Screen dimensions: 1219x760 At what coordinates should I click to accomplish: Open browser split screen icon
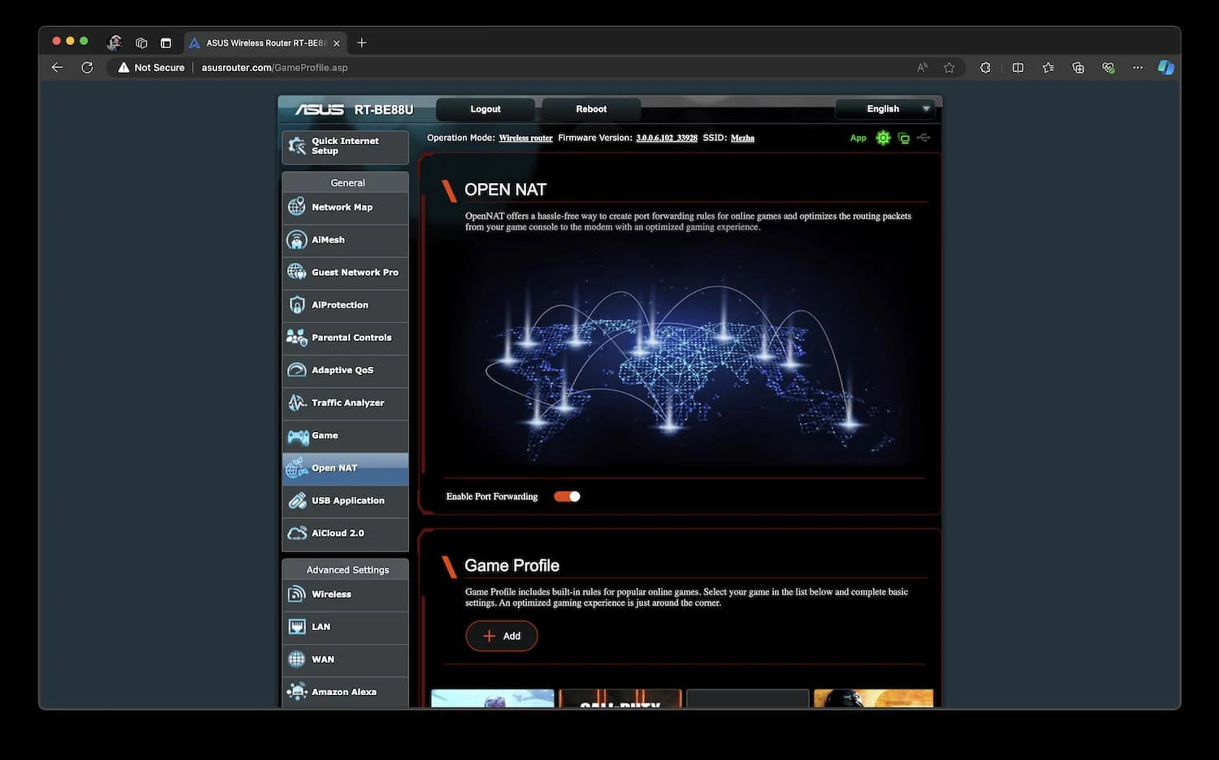click(x=1018, y=67)
